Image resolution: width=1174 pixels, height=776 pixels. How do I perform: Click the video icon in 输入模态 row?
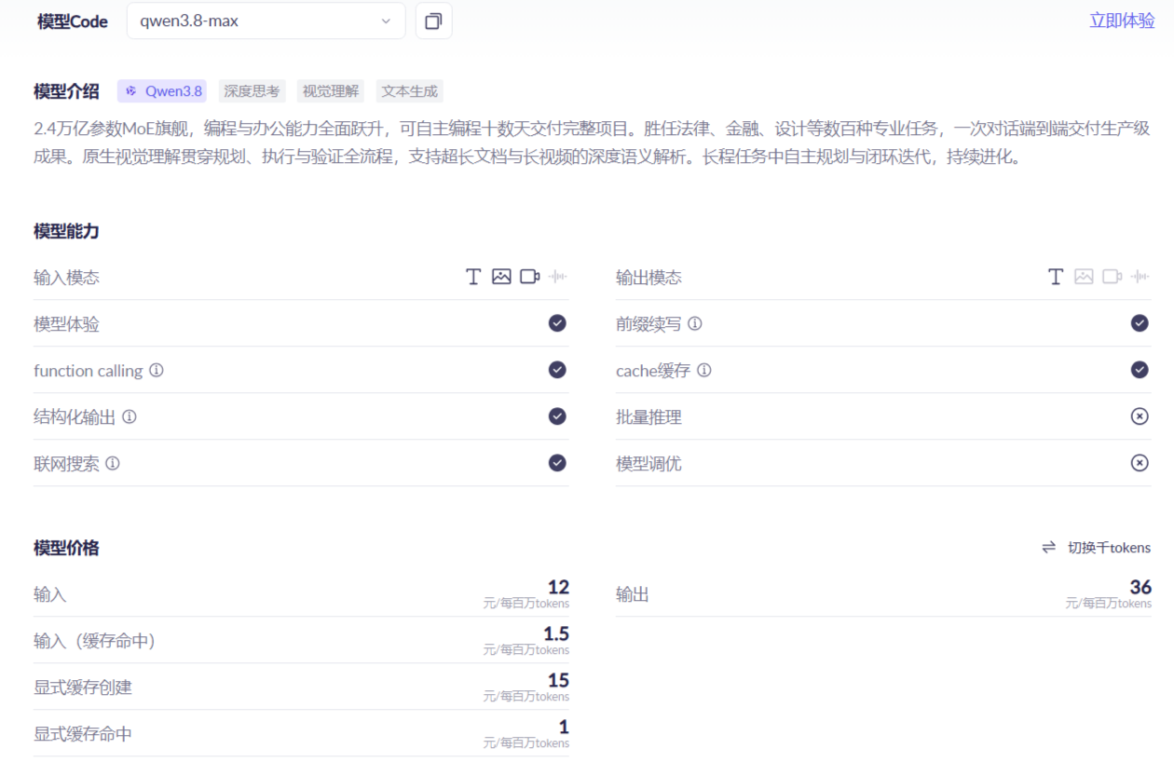coord(530,277)
